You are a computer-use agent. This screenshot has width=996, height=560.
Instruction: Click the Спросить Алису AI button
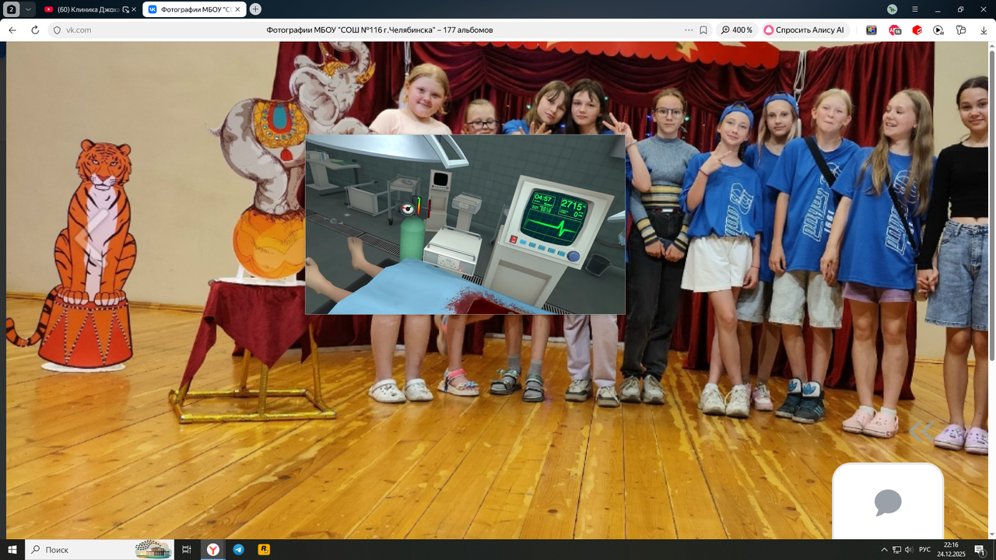805,30
